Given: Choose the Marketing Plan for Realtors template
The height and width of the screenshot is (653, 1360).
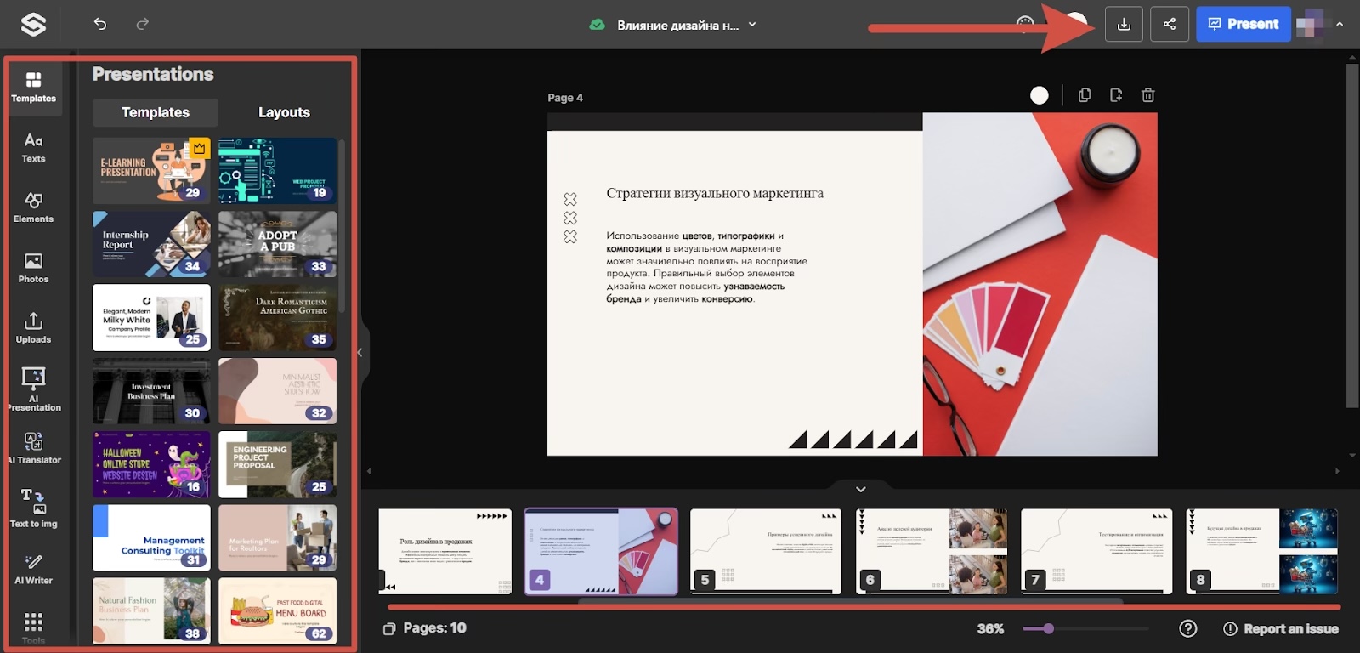Looking at the screenshot, I should click(278, 537).
